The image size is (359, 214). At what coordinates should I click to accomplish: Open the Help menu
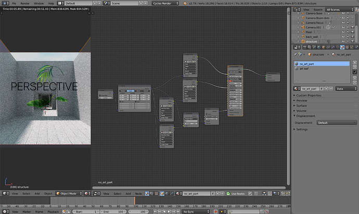pyautogui.click(x=51, y=4)
